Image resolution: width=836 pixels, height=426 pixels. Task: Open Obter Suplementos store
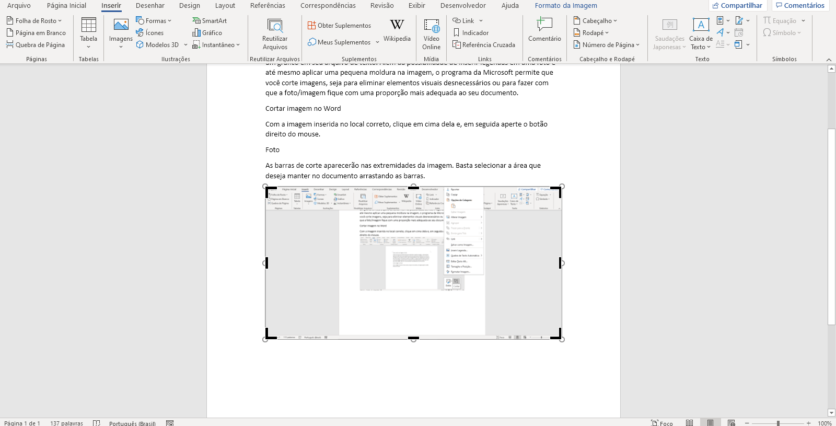click(339, 26)
